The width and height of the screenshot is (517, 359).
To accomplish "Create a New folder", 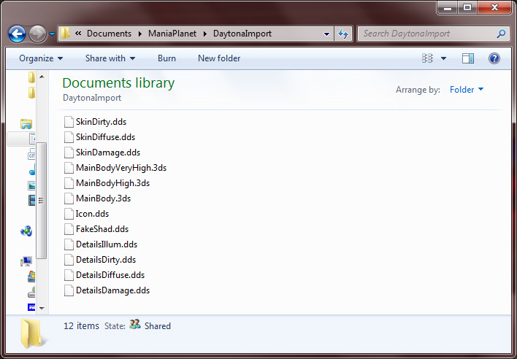I will (x=219, y=58).
